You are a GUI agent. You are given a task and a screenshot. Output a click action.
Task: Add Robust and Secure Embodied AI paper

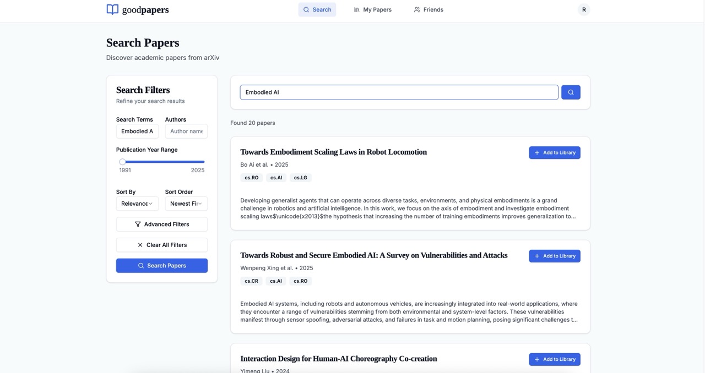pyautogui.click(x=554, y=256)
